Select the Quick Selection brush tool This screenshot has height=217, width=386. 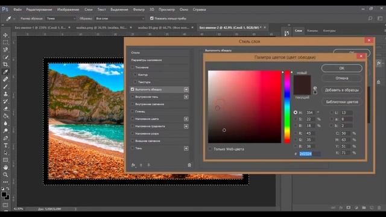click(x=5, y=57)
